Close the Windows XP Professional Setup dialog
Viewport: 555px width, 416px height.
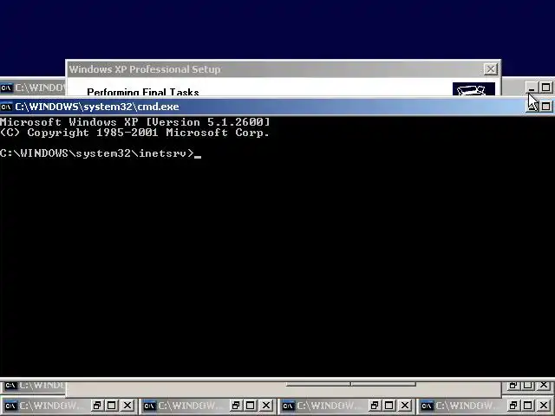tap(490, 69)
